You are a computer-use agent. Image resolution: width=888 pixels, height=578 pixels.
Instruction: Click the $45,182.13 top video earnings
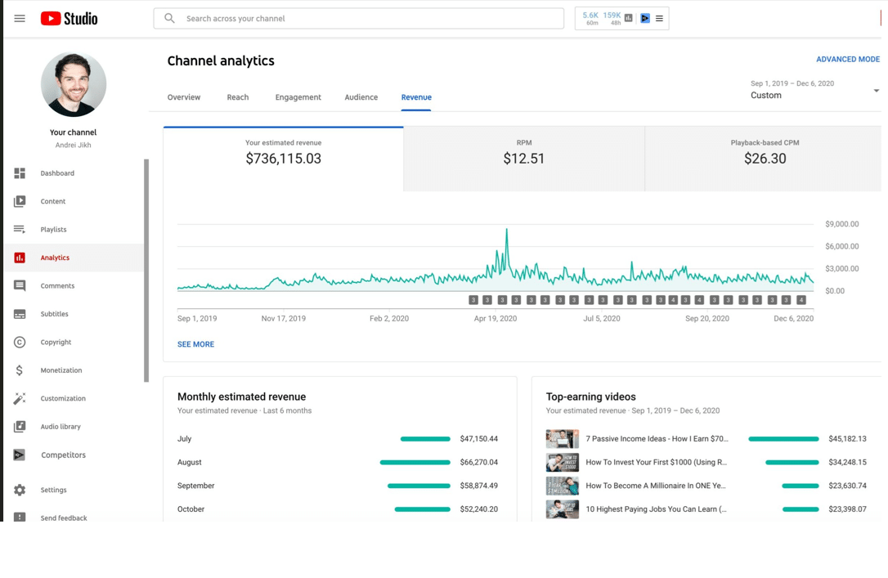(x=847, y=439)
